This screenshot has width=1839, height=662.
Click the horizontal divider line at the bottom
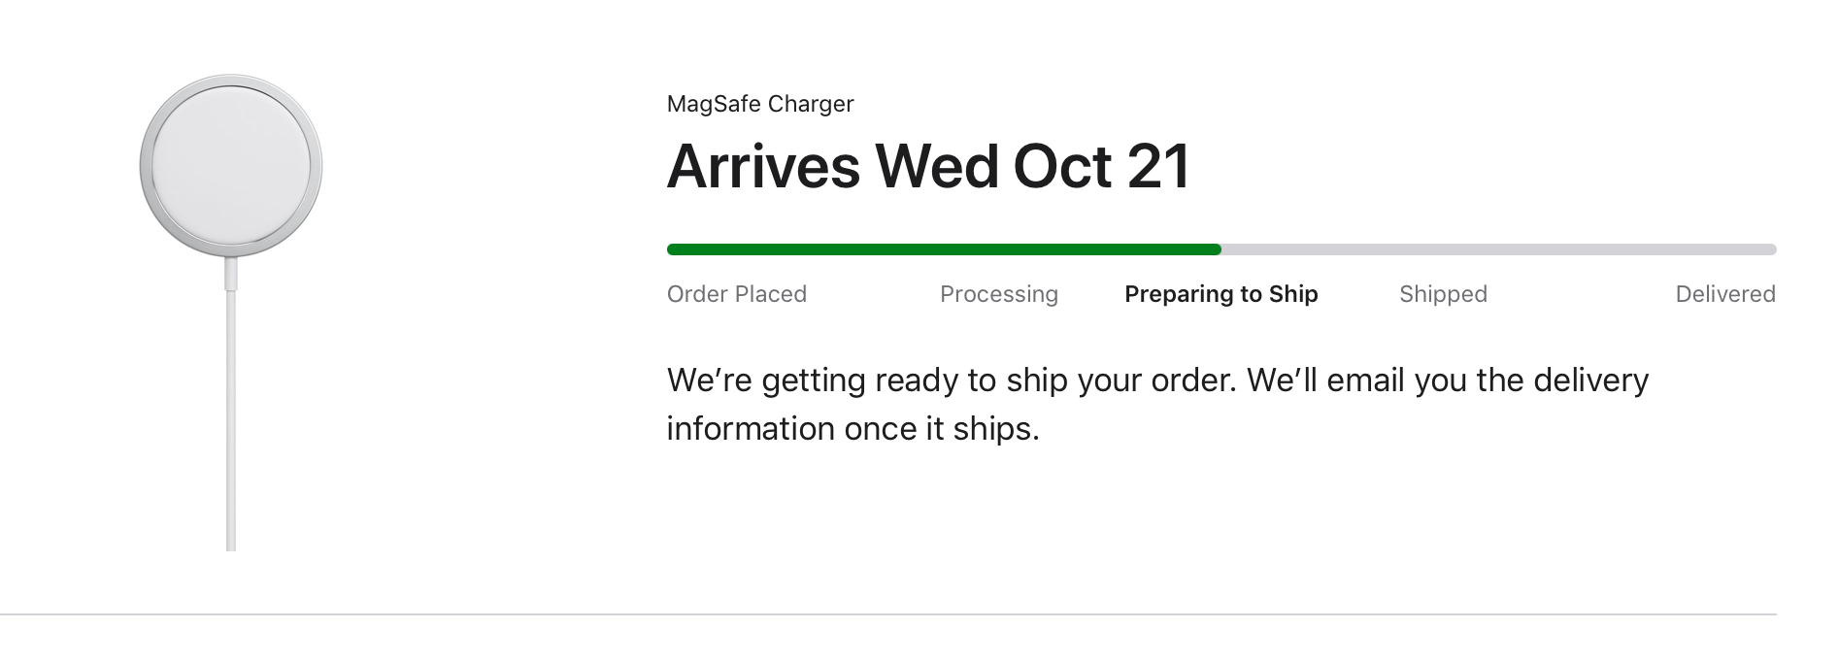[x=887, y=614]
